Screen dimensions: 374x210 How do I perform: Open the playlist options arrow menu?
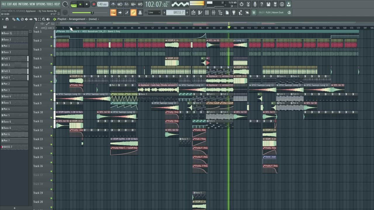[3, 19]
